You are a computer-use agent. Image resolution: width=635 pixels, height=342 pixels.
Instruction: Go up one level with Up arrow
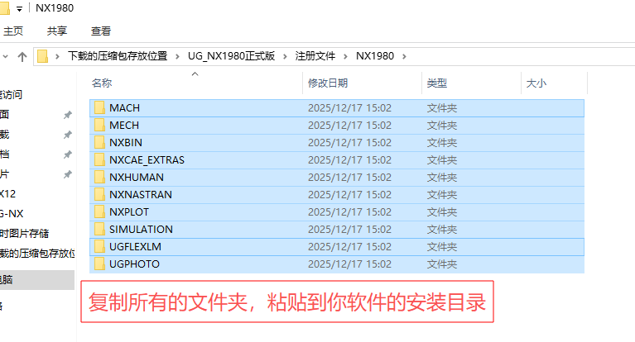click(22, 57)
